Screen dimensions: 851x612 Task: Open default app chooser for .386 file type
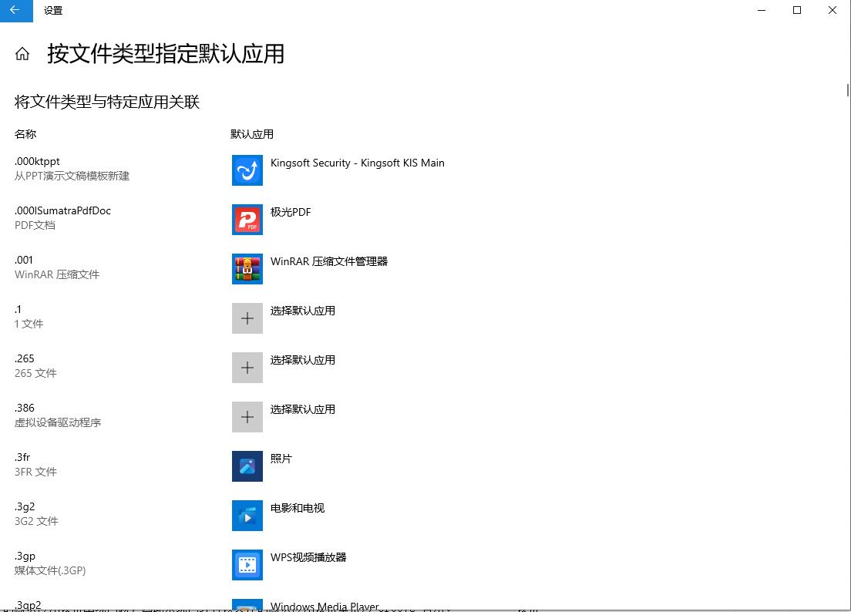click(247, 416)
